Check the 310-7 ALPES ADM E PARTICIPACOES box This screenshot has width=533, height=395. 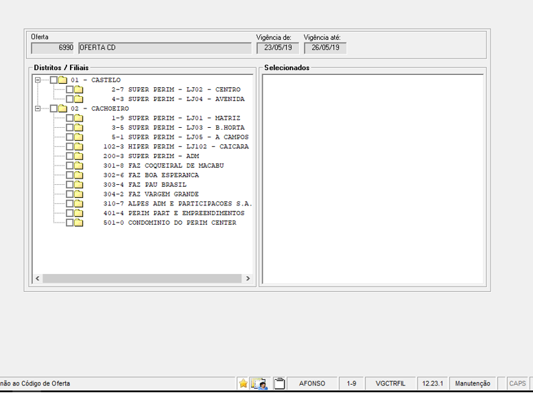(70, 204)
